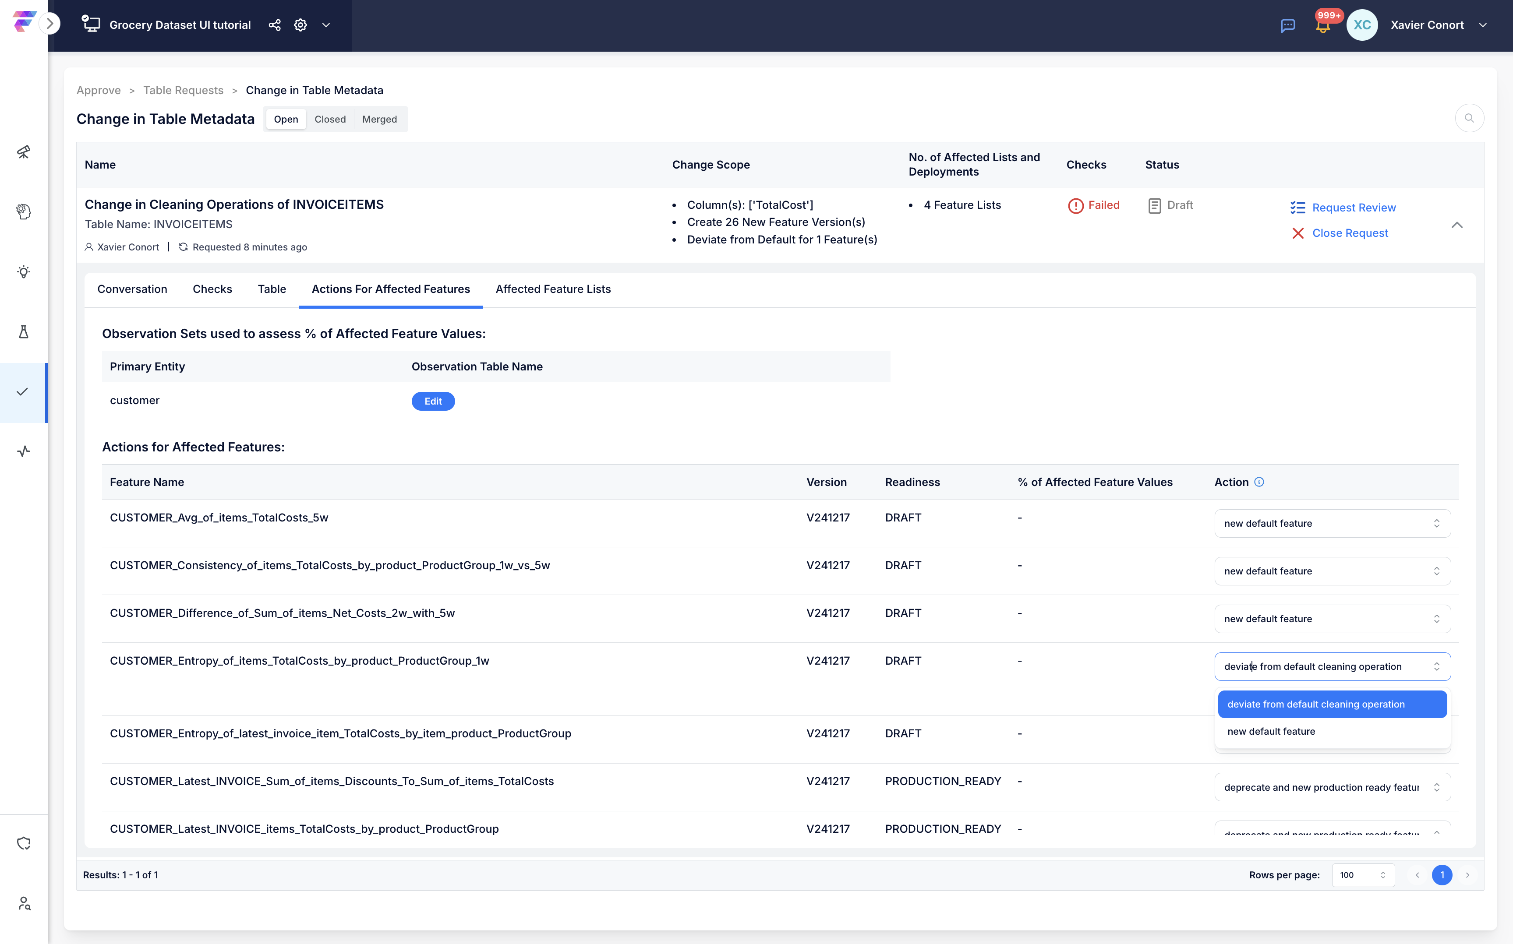Expand the catalog switcher chevron
This screenshot has height=944, width=1513.
(x=326, y=25)
